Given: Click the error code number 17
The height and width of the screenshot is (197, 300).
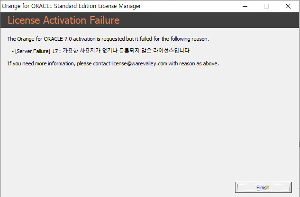Looking at the screenshot, I should pos(55,51).
